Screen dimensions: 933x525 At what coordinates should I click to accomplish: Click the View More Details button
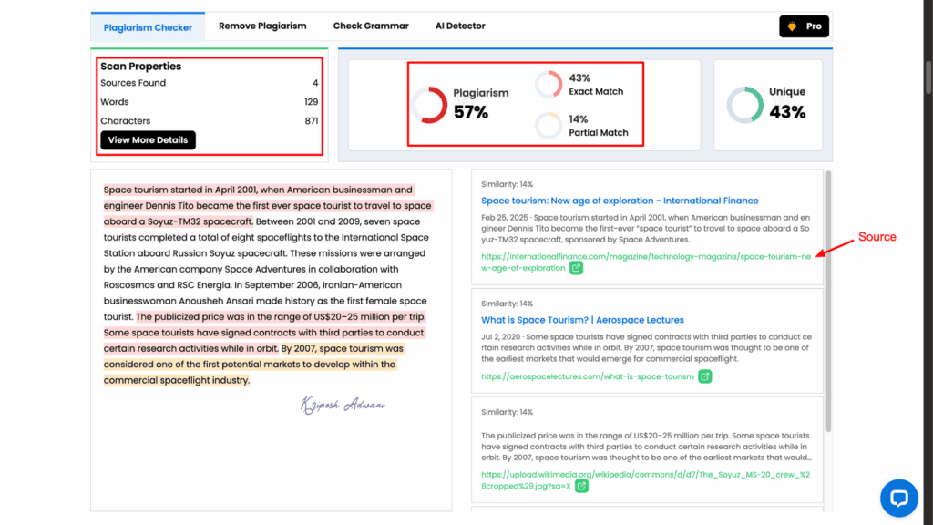pos(148,139)
